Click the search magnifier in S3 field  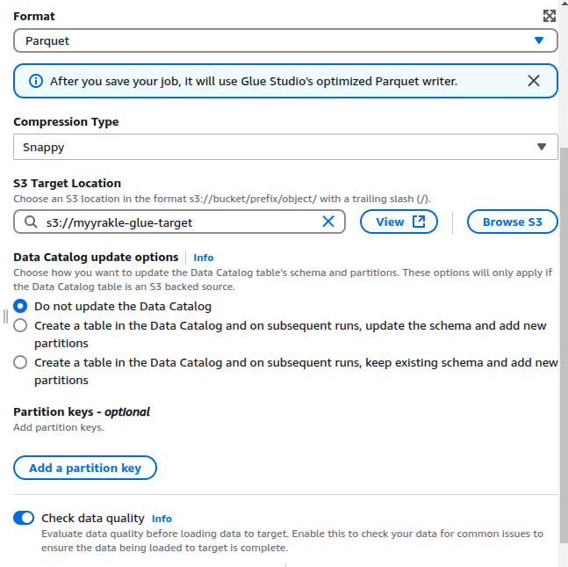[31, 222]
